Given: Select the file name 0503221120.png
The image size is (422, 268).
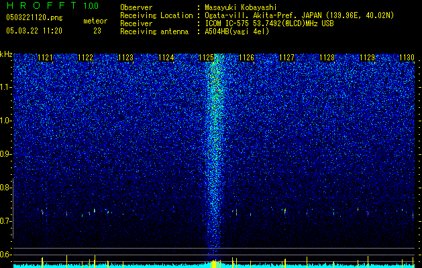Looking at the screenshot, I should tap(34, 17).
